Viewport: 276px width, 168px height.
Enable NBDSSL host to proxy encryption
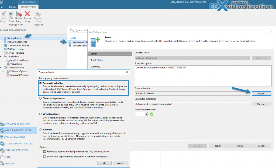point(44,156)
